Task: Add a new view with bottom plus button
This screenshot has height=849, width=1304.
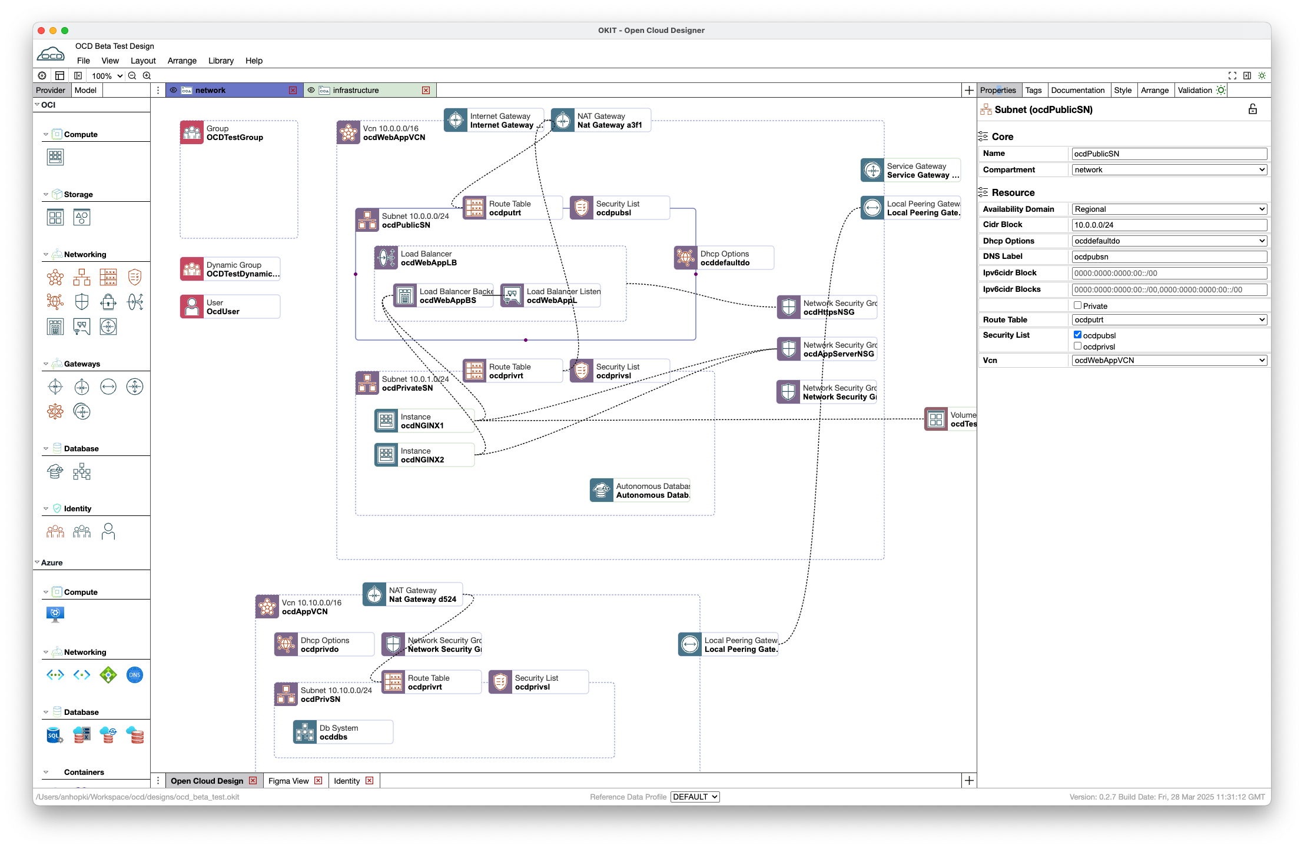Action: click(x=969, y=781)
